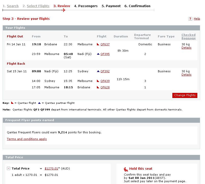The width and height of the screenshot is (205, 184).
Task: Click the 09:00 Nadi departure time
Action: (x=36, y=71)
